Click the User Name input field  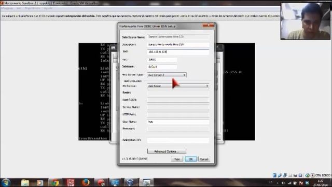178,122
